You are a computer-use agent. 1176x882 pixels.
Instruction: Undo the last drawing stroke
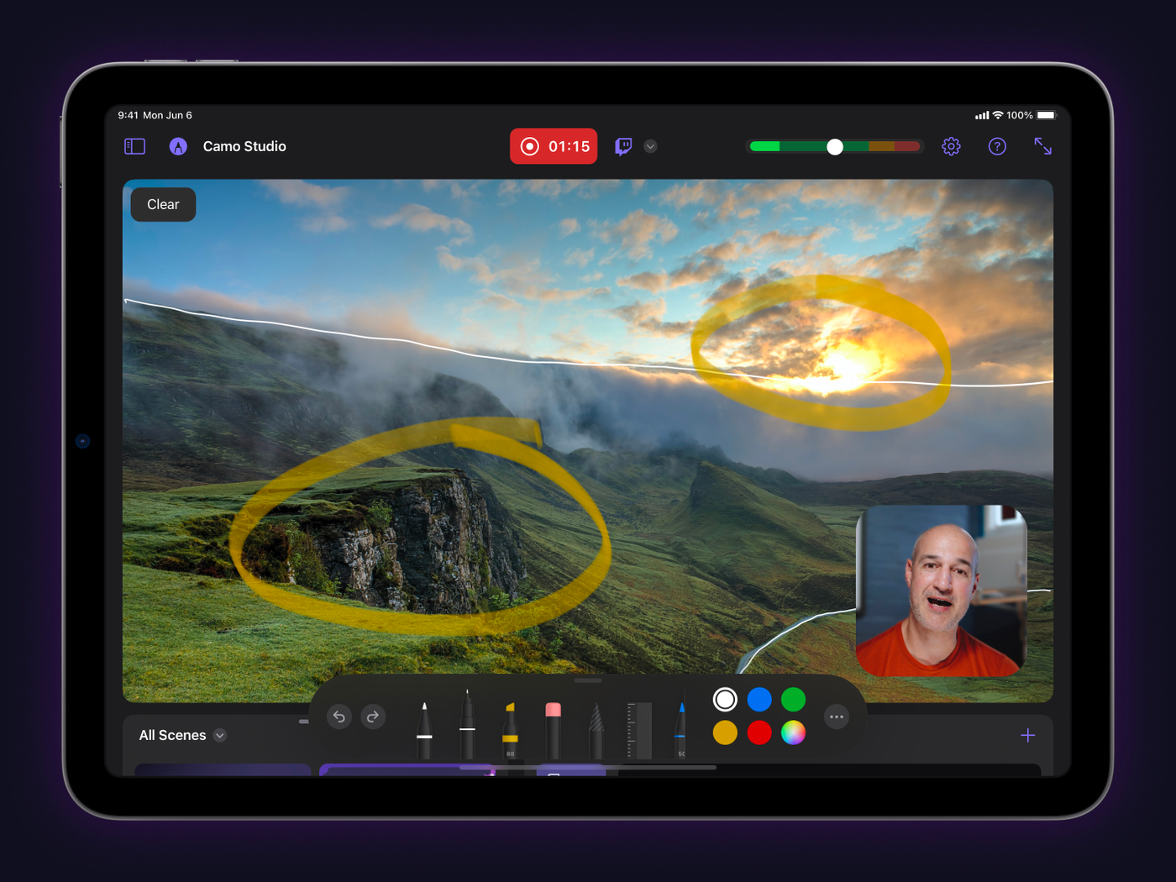(x=339, y=717)
